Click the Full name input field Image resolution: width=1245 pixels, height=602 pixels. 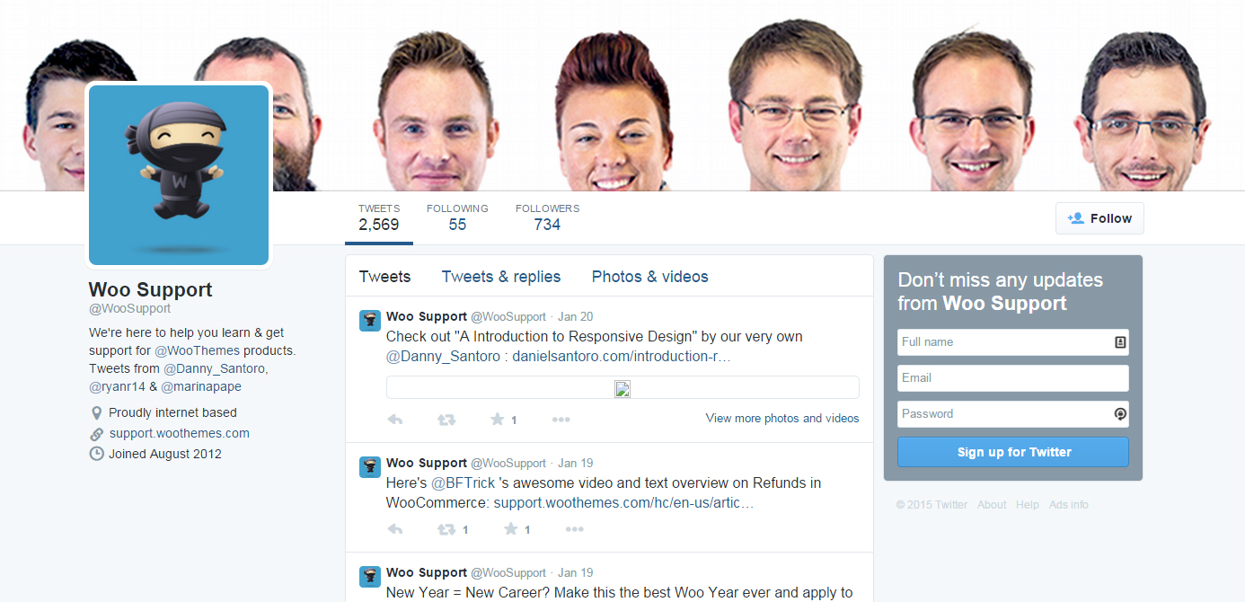click(x=1013, y=342)
